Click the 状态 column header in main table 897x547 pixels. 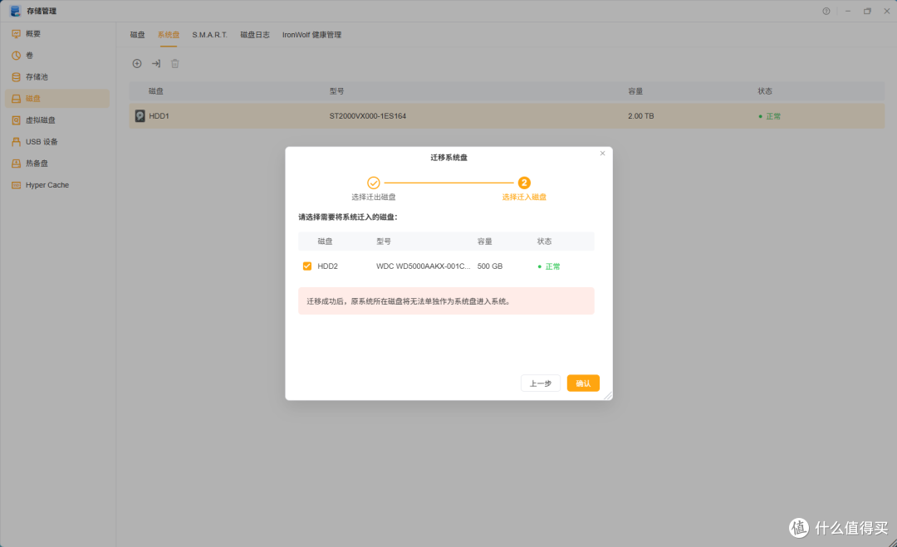(765, 91)
